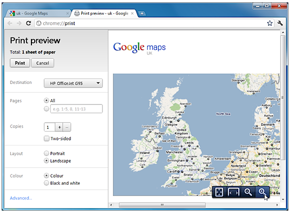Click the fit to page icon

tap(219, 192)
